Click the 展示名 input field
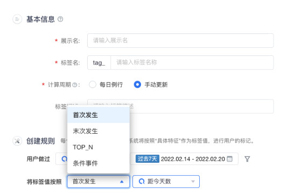 click(180, 40)
